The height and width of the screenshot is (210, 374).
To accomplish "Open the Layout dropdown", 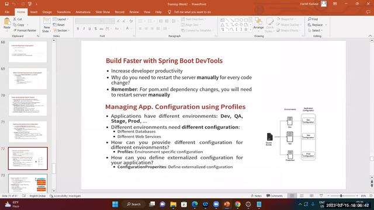I will pyautogui.click(x=61, y=19).
